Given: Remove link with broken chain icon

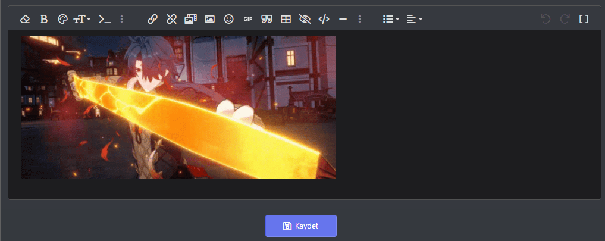Looking at the screenshot, I should (x=171, y=19).
